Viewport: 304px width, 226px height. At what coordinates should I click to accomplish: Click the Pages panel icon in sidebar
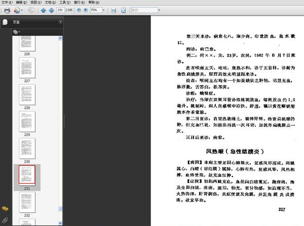click(5, 22)
